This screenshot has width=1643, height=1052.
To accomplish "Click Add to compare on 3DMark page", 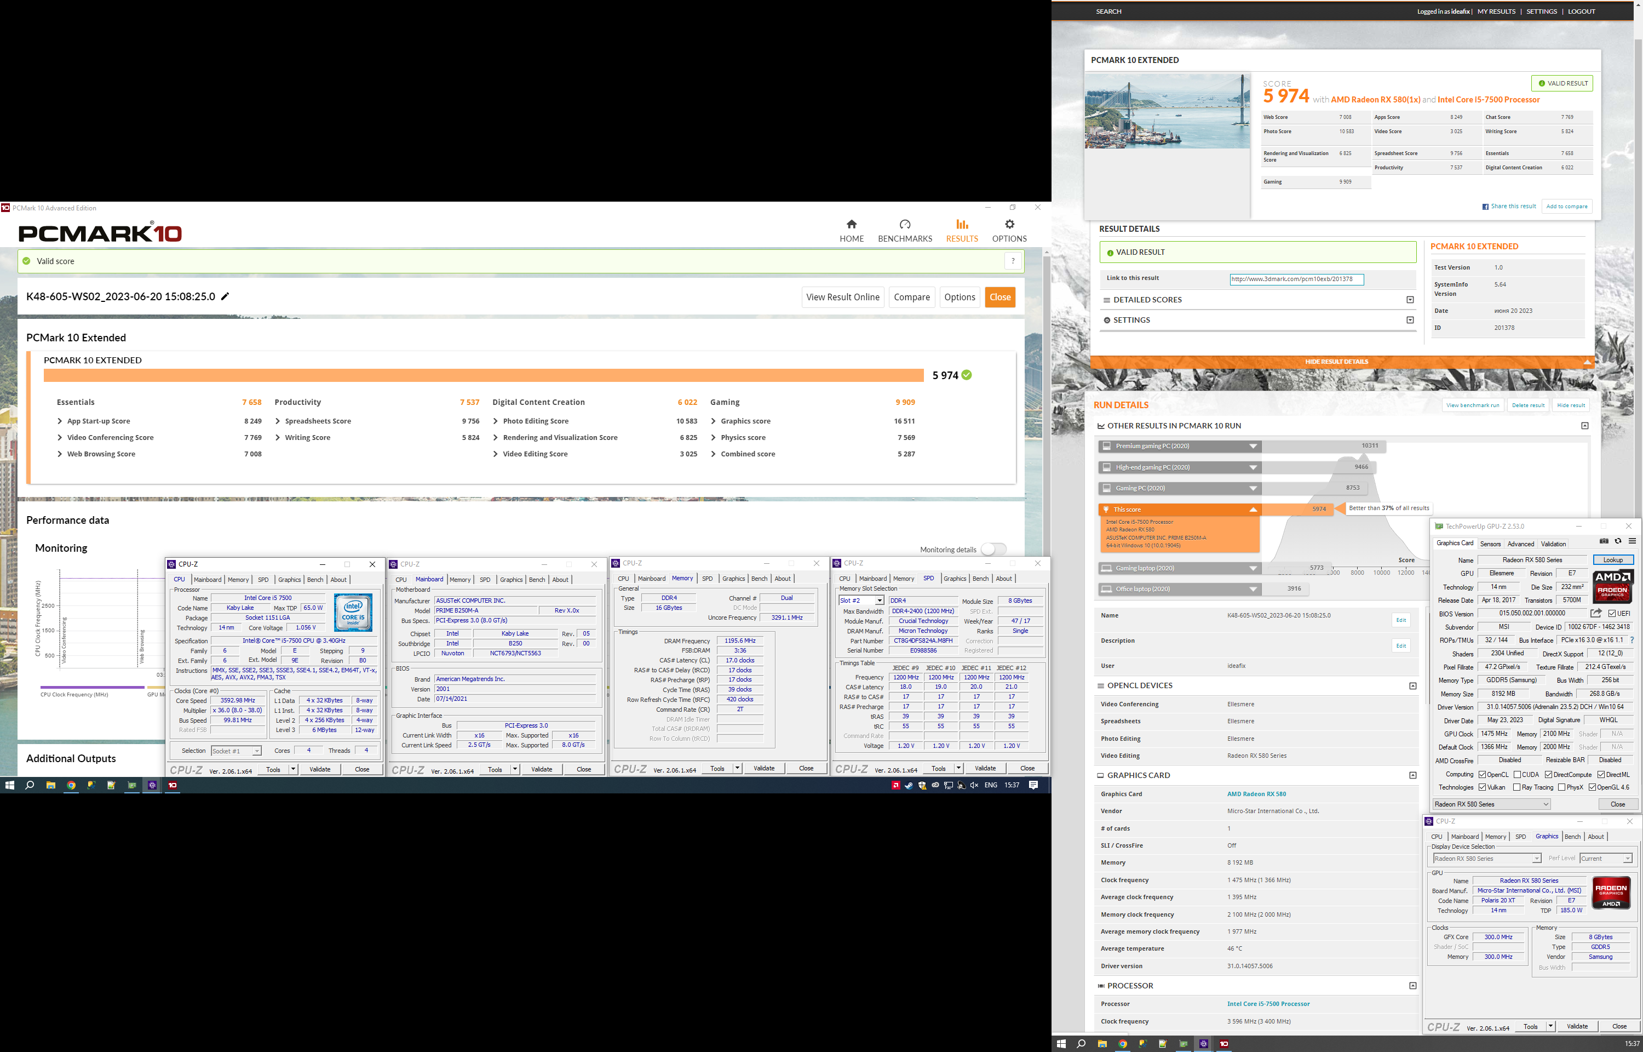I will 1566,207.
